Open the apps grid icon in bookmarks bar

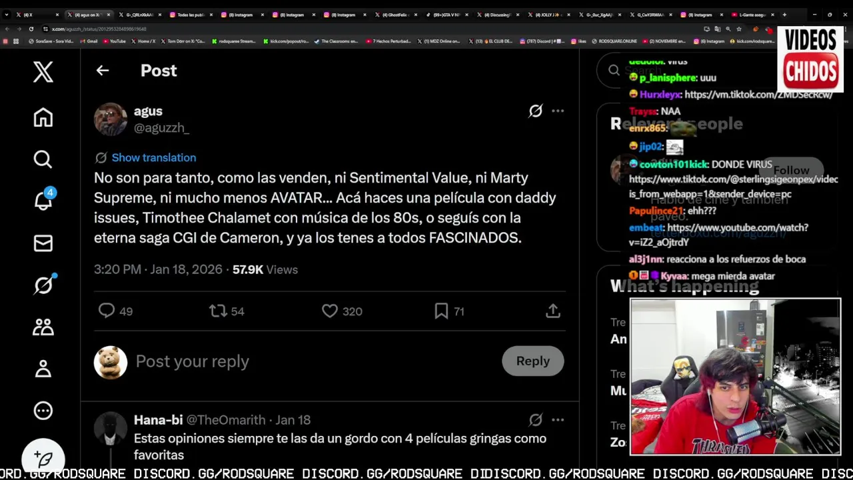(x=16, y=41)
